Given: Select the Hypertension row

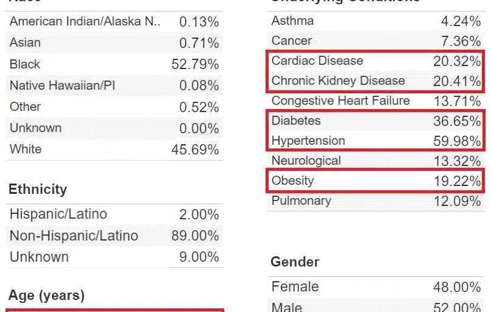Looking at the screenshot, I should click(376, 141).
